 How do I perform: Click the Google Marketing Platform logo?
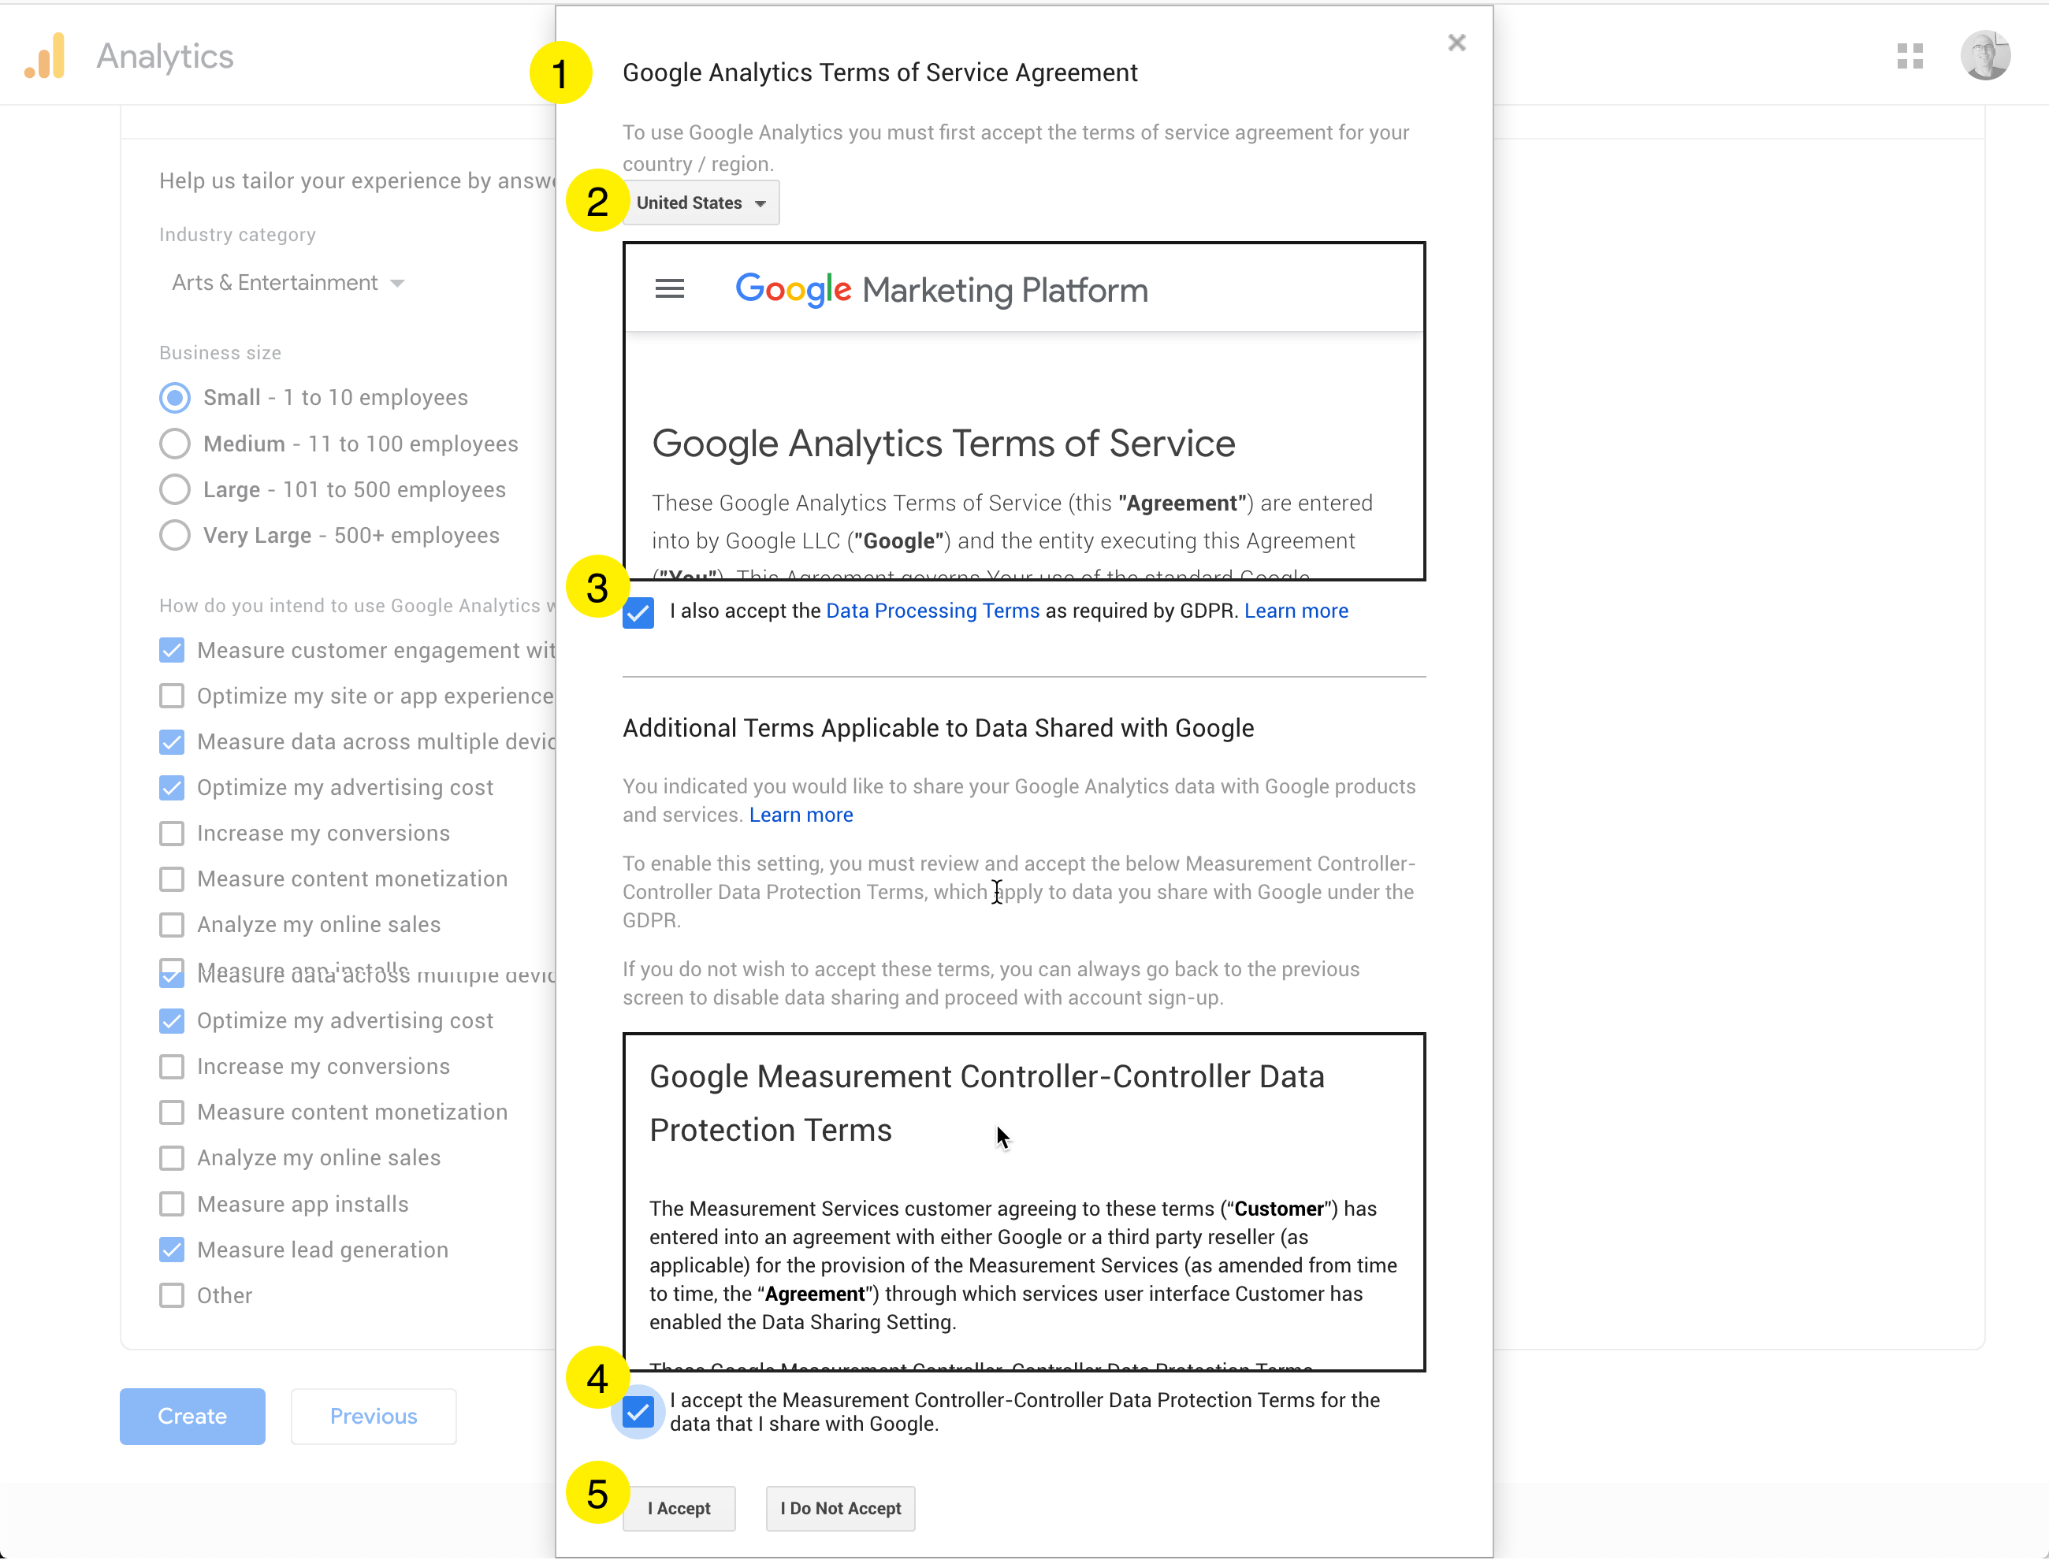941,290
